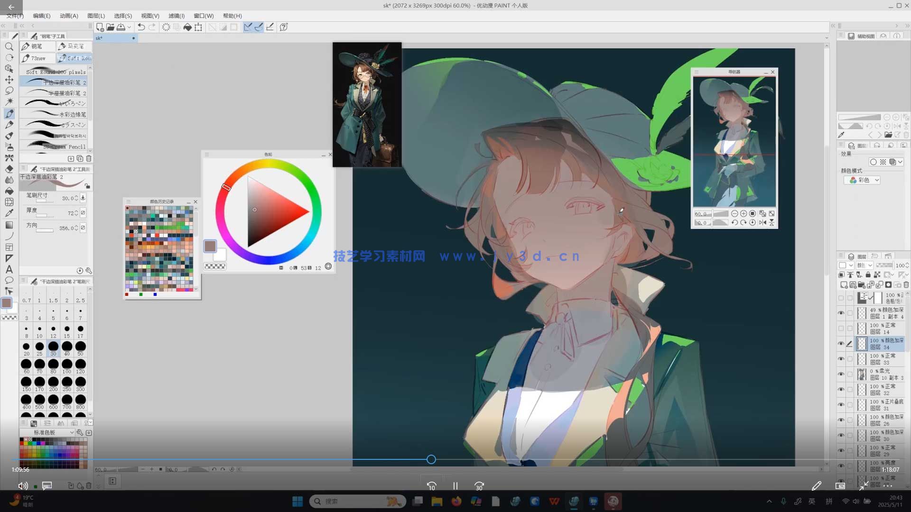Click Lock Layer padlock icon
The image size is (911, 512).
tap(868, 274)
